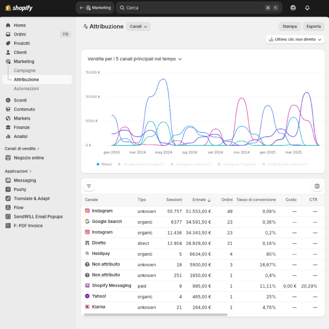Click the Stampa button

pyautogui.click(x=290, y=27)
